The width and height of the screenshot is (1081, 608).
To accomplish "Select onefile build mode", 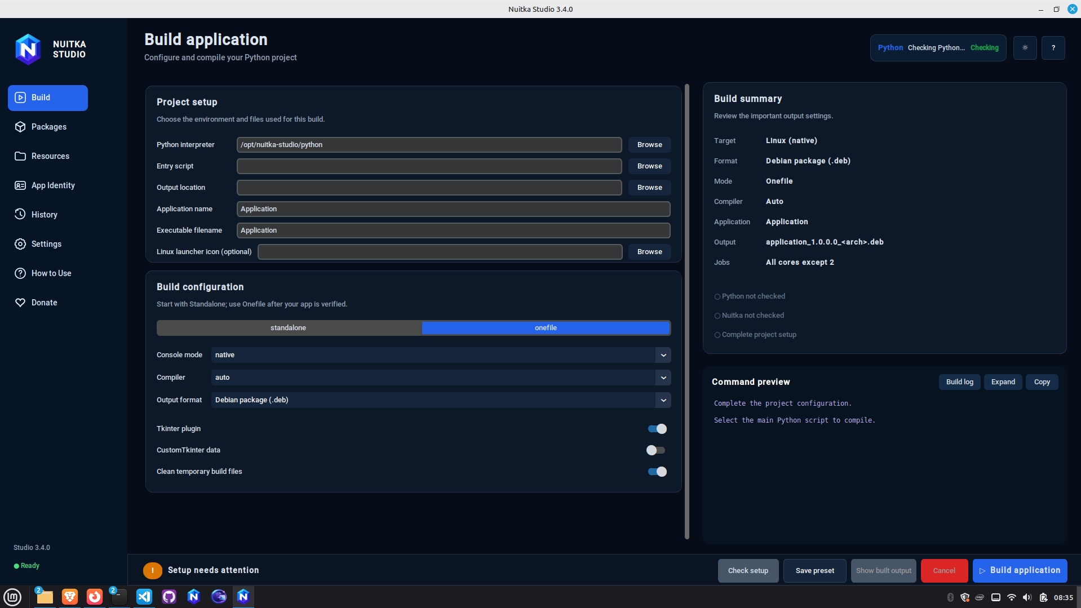I will [546, 328].
